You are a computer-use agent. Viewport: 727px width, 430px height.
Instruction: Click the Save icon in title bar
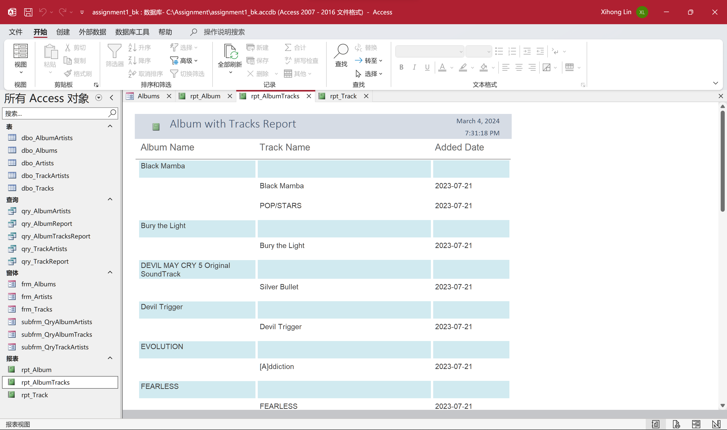(x=28, y=12)
